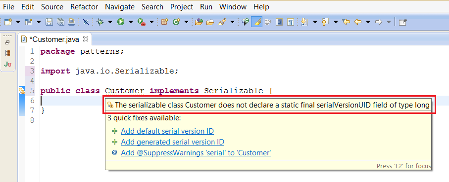
Task: Click the Restore view icon in sidebar
Action: pos(8,42)
